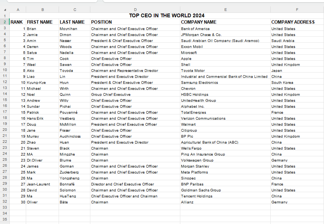Select row 17 header

pos(5,112)
